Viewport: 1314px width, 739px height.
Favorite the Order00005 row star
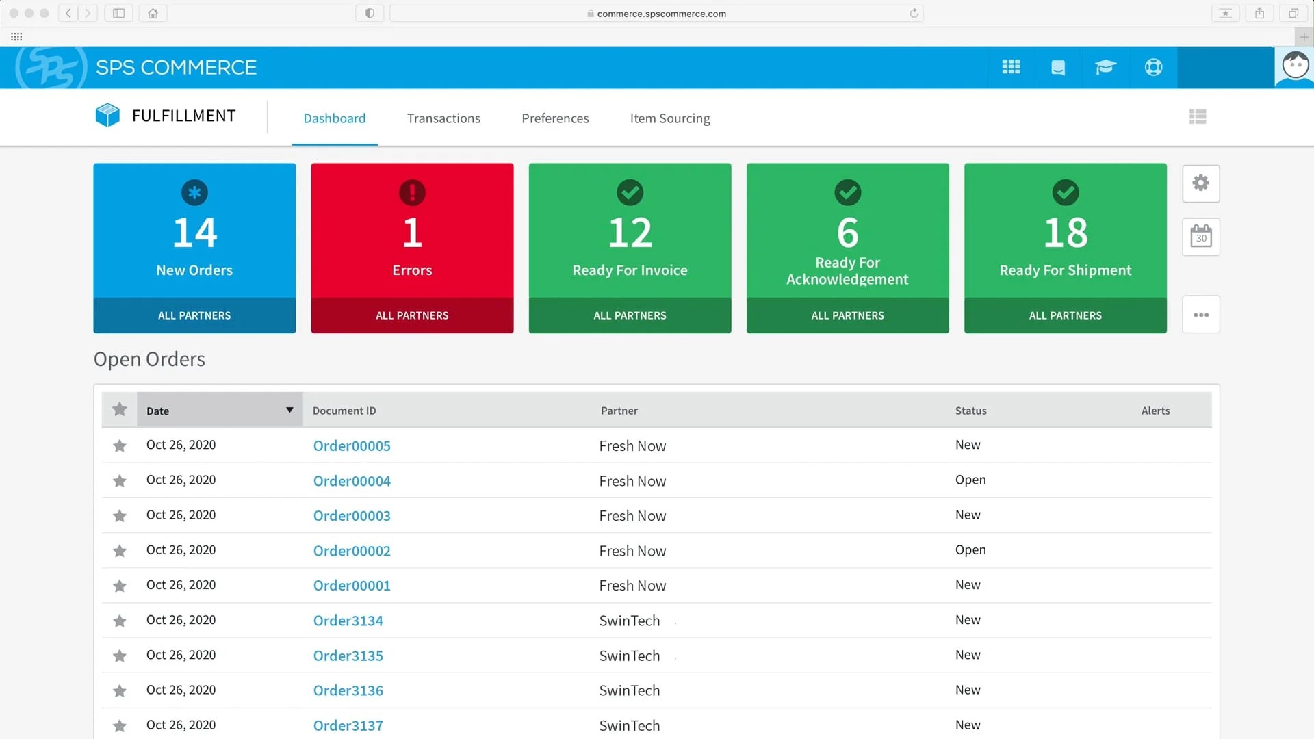(x=119, y=445)
